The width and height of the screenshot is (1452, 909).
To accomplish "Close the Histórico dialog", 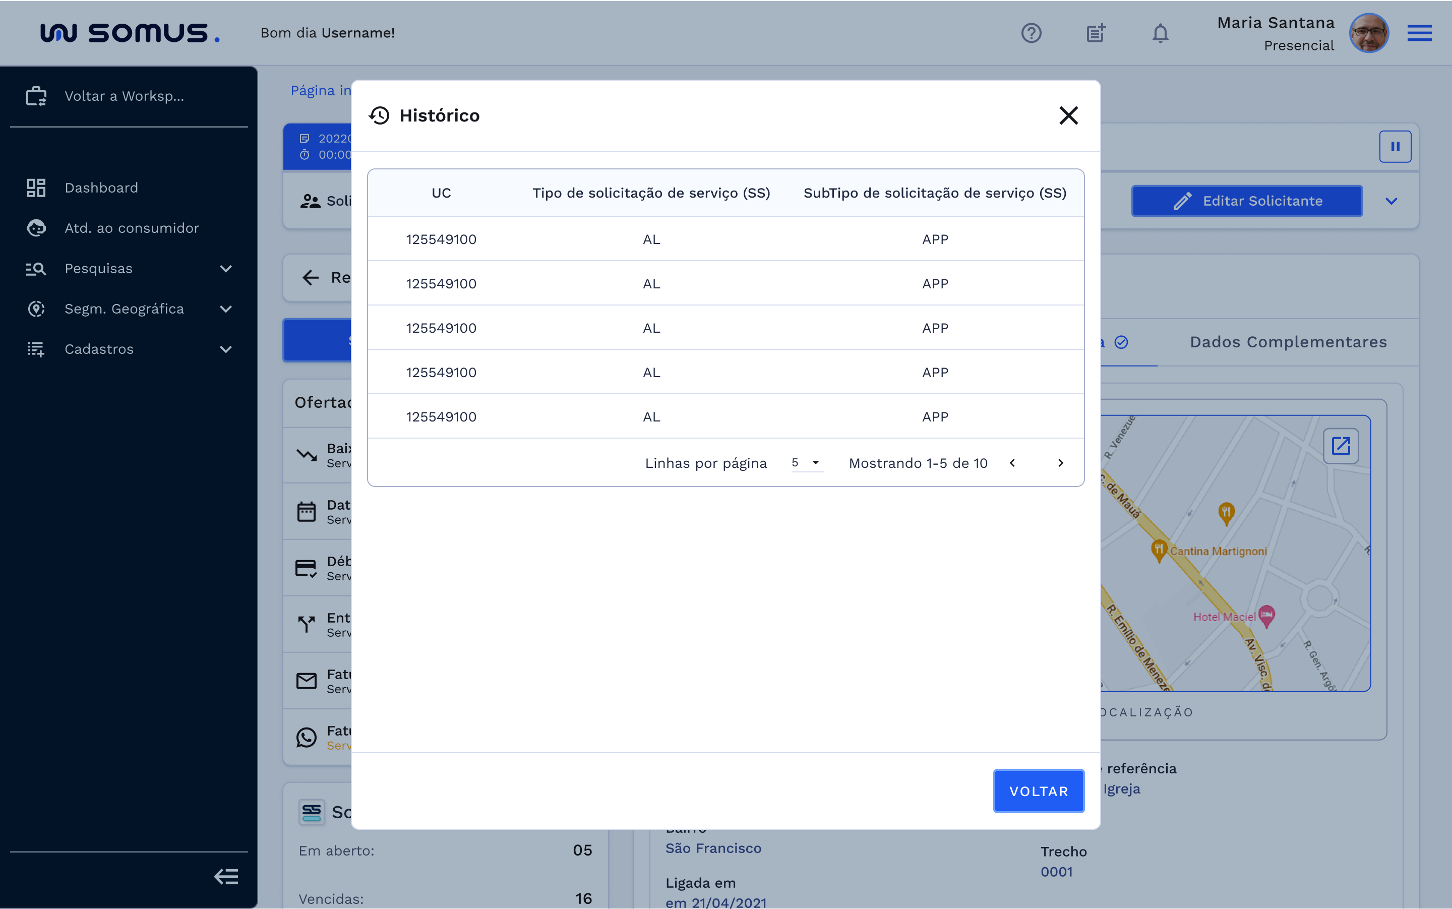I will point(1068,115).
